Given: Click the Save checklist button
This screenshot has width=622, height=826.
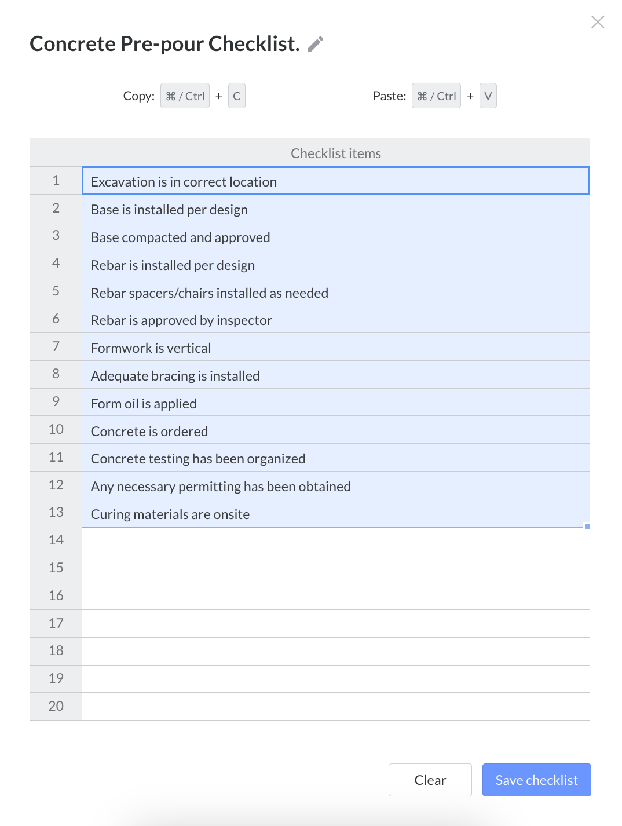Looking at the screenshot, I should [x=536, y=780].
